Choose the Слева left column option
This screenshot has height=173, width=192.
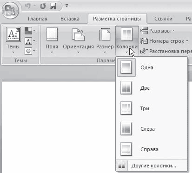tap(152, 129)
